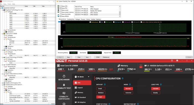This screenshot has width=194, height=105.
Task: Enable the Stress CPU checkbox
Action: coord(61,6)
